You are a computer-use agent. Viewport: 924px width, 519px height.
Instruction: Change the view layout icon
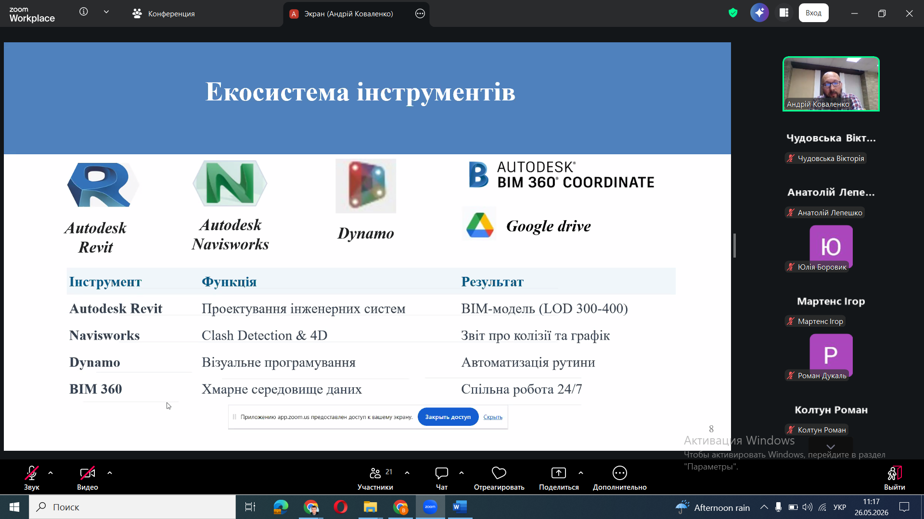pyautogui.click(x=784, y=13)
